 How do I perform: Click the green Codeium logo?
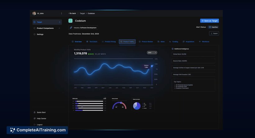tap(70, 21)
